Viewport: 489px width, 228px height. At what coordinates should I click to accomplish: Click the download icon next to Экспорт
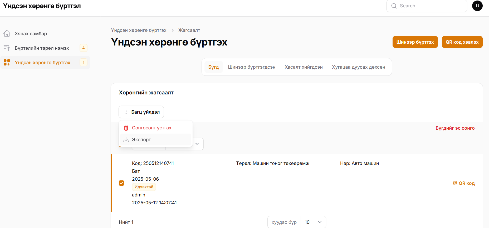pos(126,140)
